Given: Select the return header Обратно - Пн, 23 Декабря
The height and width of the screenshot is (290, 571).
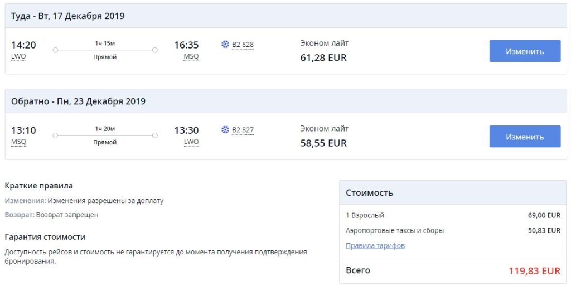Looking at the screenshot, I should (x=78, y=101).
